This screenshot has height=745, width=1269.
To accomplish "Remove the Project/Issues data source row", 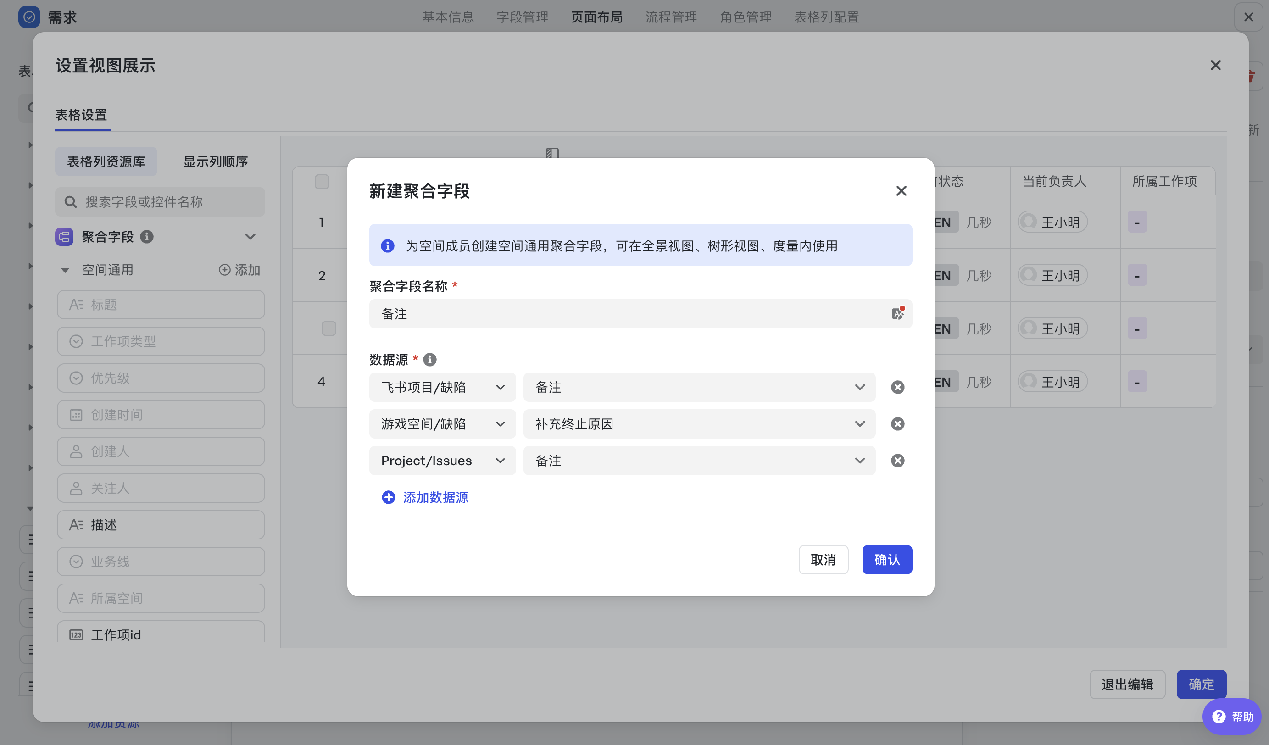I will tap(897, 461).
